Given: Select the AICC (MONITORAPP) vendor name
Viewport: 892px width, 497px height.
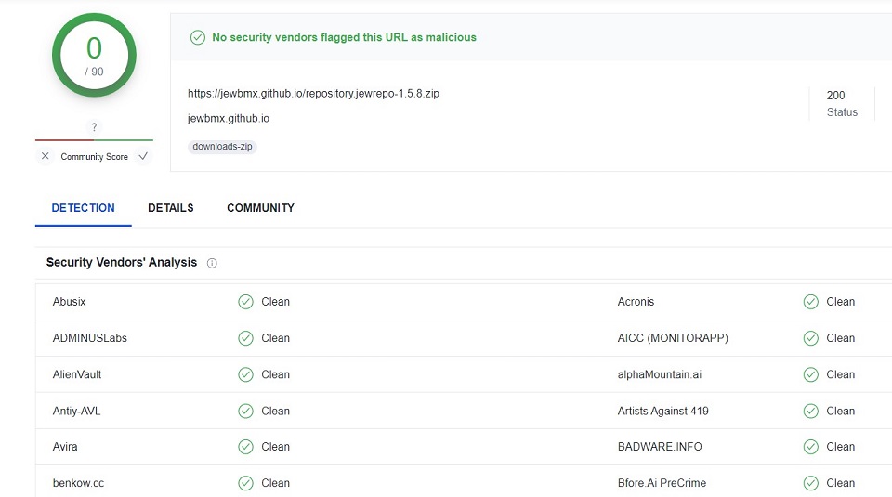Looking at the screenshot, I should [673, 338].
